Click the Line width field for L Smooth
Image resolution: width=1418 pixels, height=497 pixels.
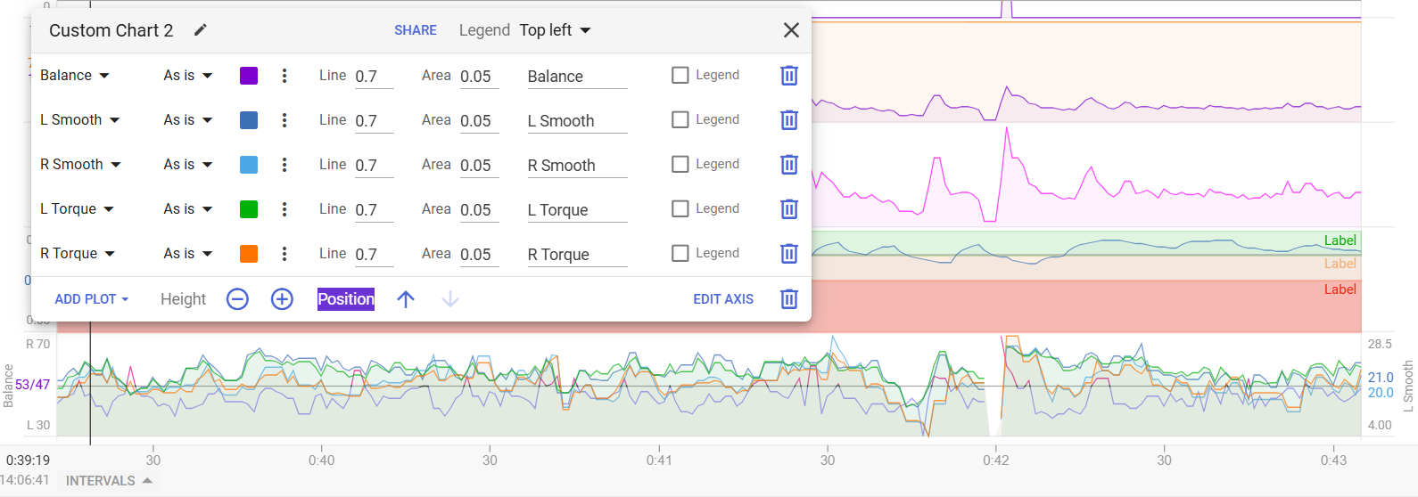374,121
